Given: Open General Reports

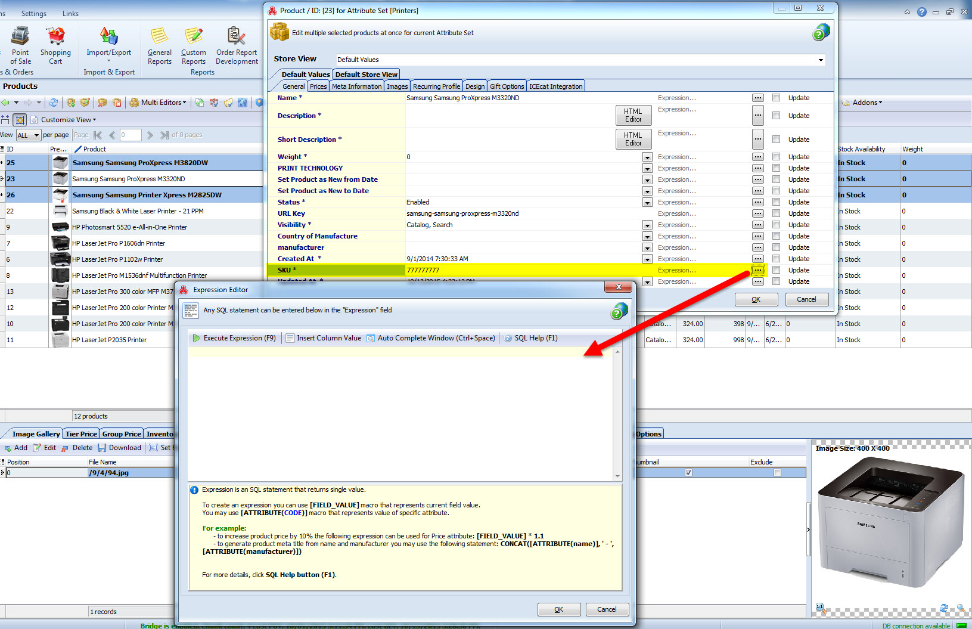Looking at the screenshot, I should (x=159, y=46).
